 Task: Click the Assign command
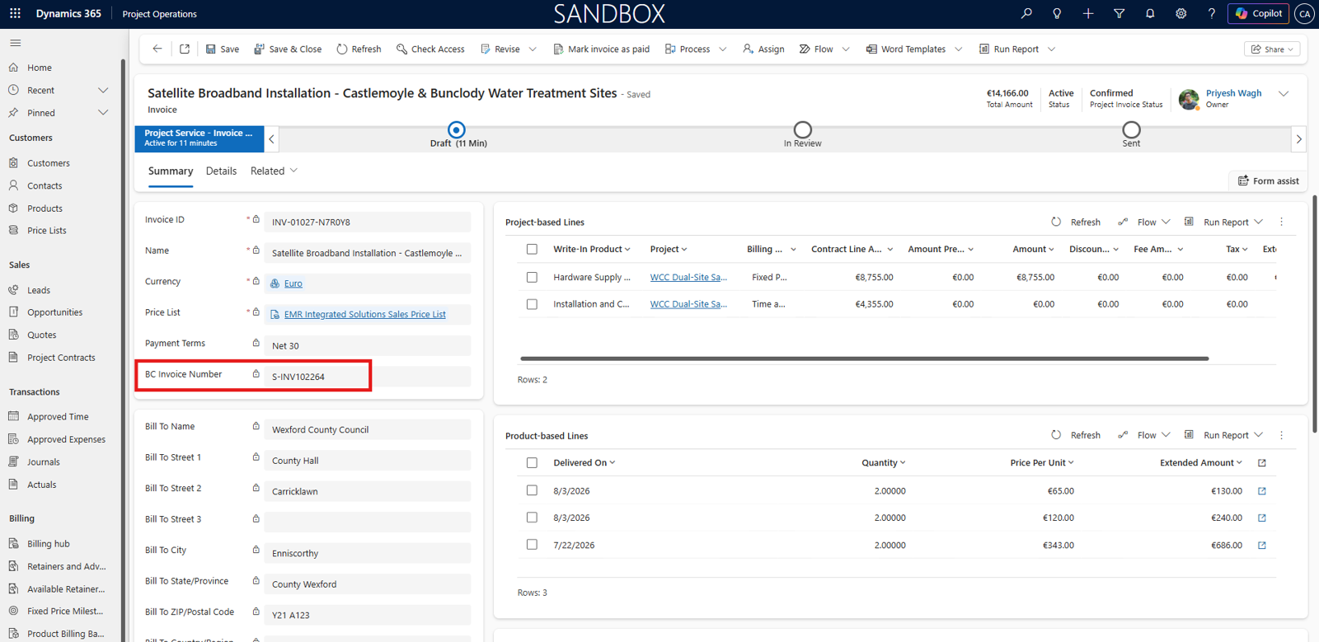pos(763,49)
